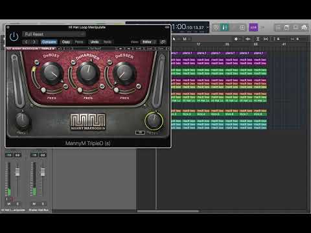
Task: Mute the Hi Hat Loop channel strip
Action: (9, 204)
